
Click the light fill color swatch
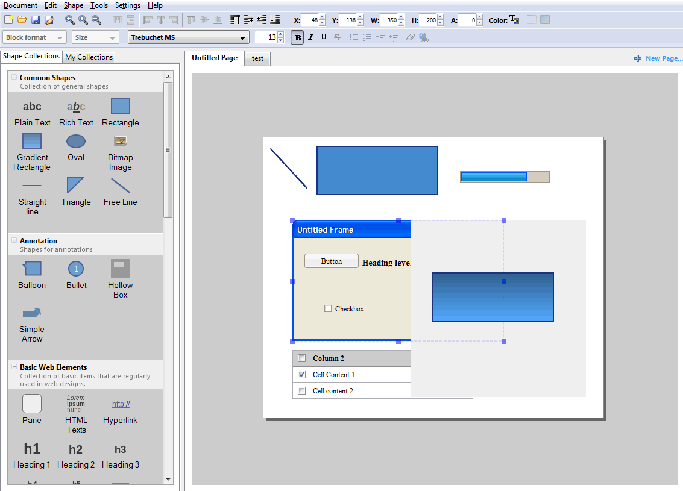(532, 20)
